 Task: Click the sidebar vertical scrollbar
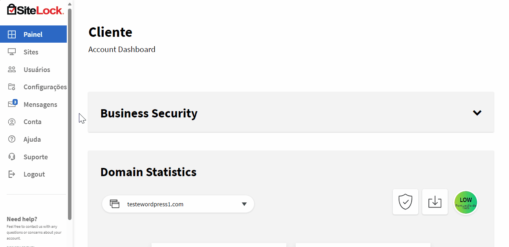[x=70, y=114]
